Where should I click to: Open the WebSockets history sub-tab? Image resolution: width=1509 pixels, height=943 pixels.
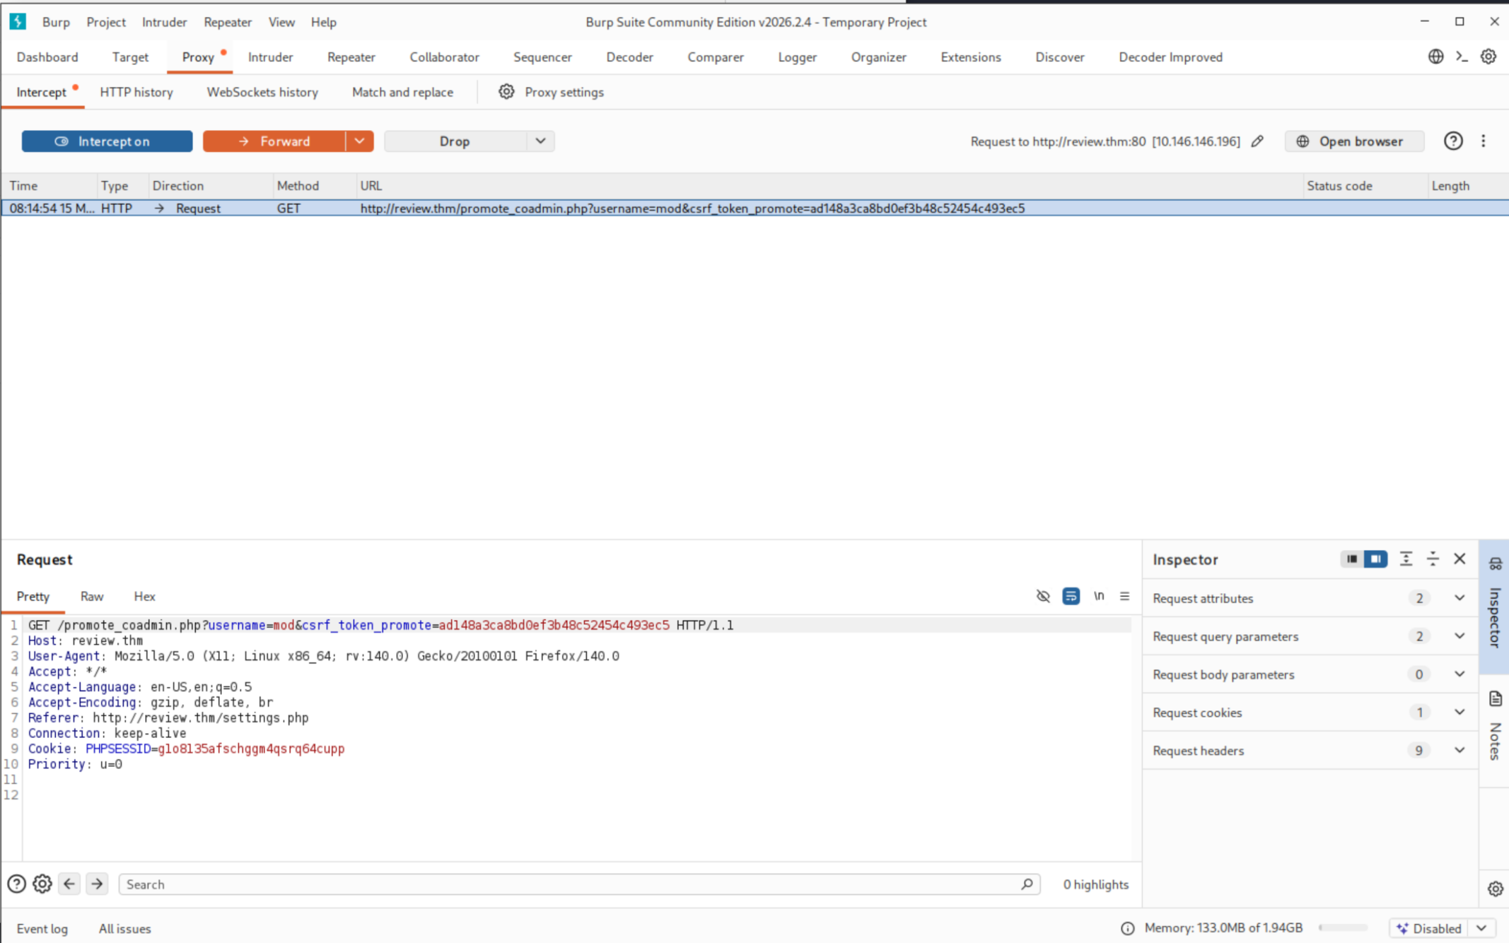(x=262, y=92)
